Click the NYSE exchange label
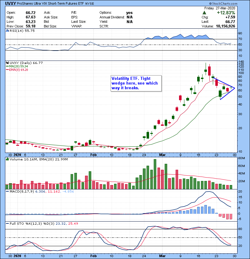 pos(89,4)
